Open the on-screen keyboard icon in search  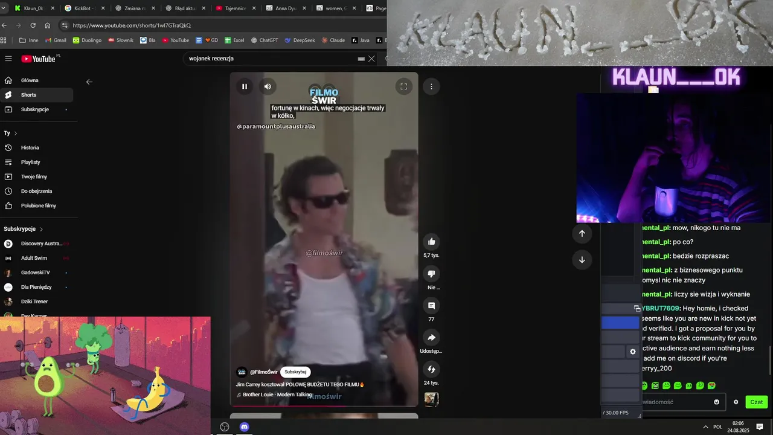(x=361, y=59)
